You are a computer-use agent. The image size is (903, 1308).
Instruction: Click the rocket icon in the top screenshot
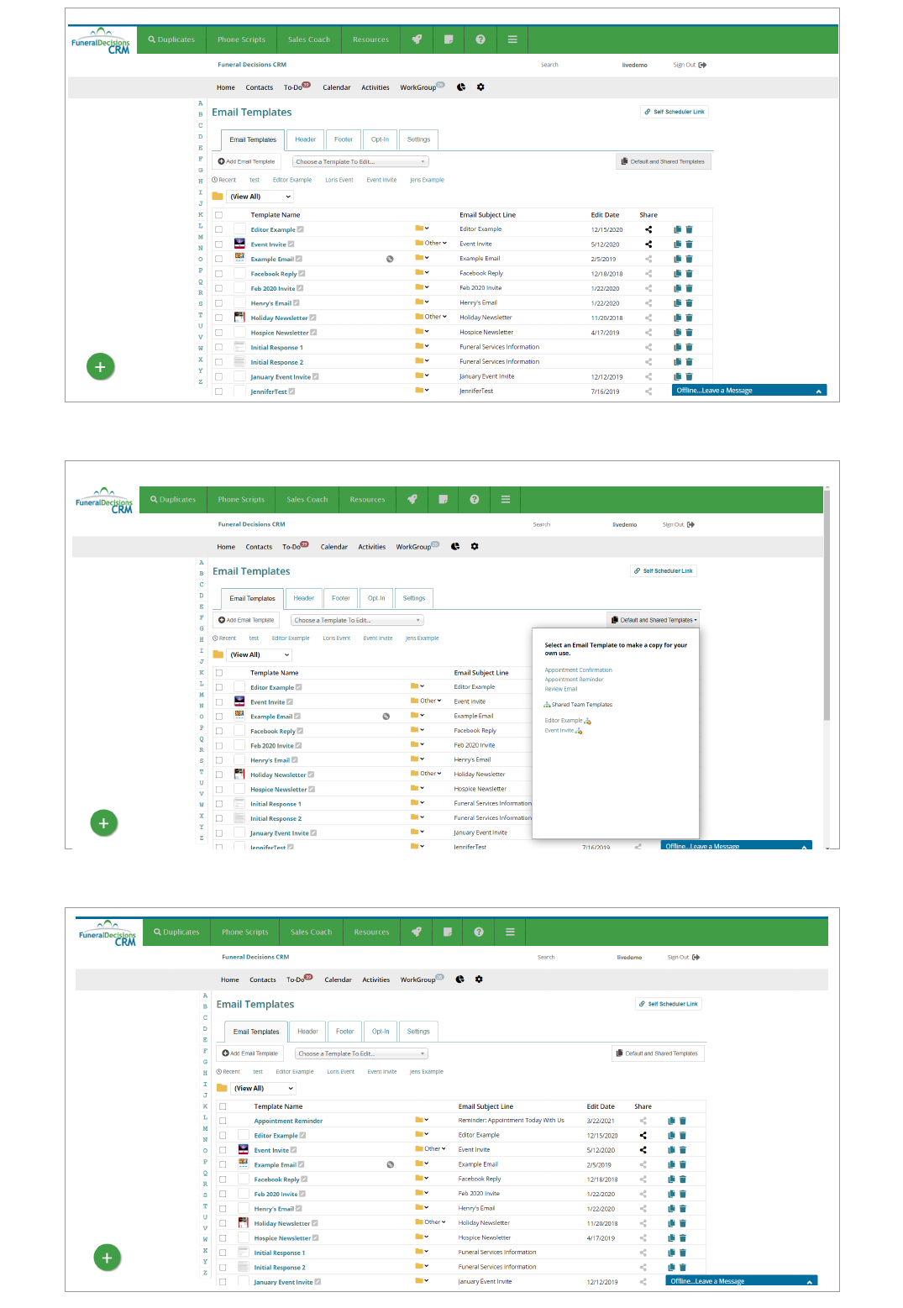pyautogui.click(x=417, y=39)
